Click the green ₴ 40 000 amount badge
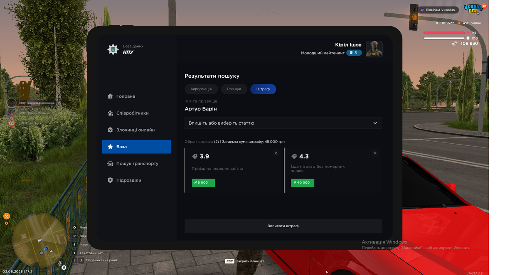The image size is (532, 275). 303,182
